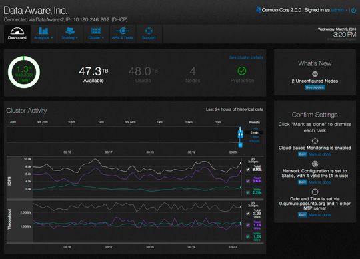Expand the Sharing dropdown menu
The height and width of the screenshot is (259, 360).
[69, 34]
